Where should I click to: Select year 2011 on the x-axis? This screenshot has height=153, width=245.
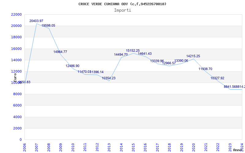[x=85, y=147]
